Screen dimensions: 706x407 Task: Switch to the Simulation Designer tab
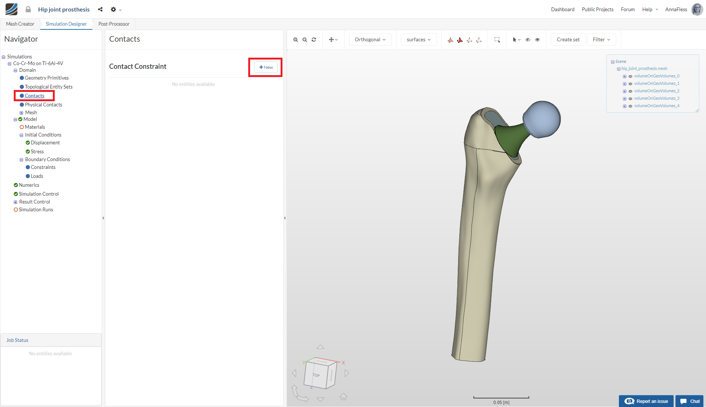(x=66, y=24)
